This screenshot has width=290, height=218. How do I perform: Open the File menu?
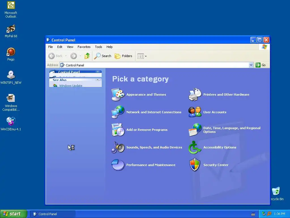pos(50,47)
